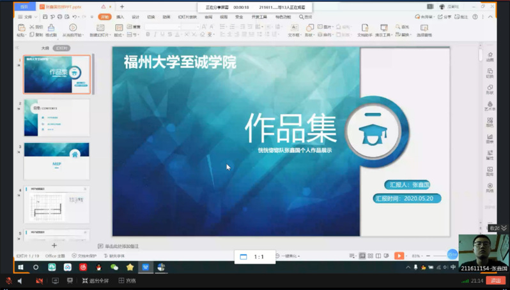Click the 文档未保护 status item

click(x=84, y=256)
